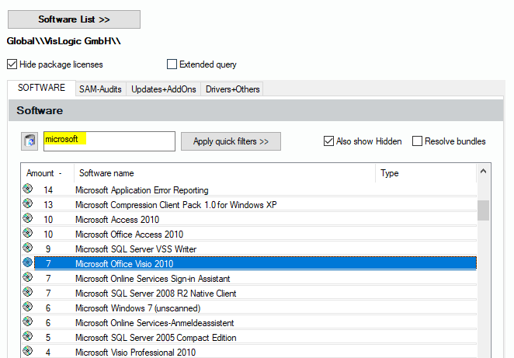Sort by Amount column header
This screenshot has height=358, width=514.
point(48,173)
